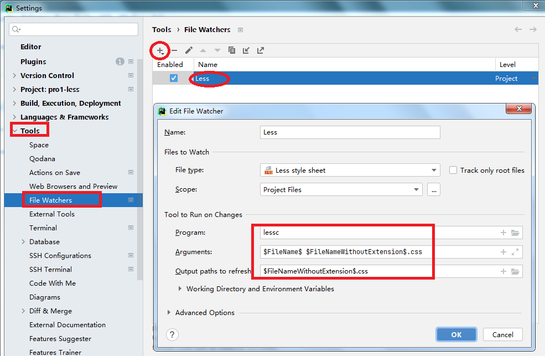This screenshot has width=545, height=356.
Task: Click project icon beside Actions on Save
Action: [131, 172]
